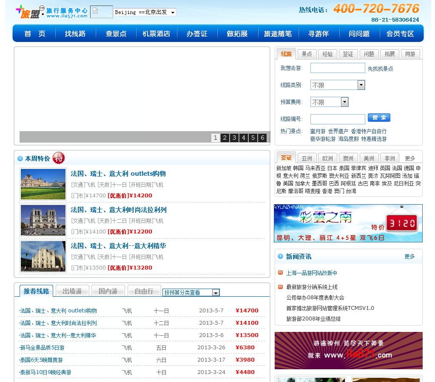Viewport: 435px width, 382px height.
Task: Open the 特惠精选游 link
Action: [x=374, y=139]
